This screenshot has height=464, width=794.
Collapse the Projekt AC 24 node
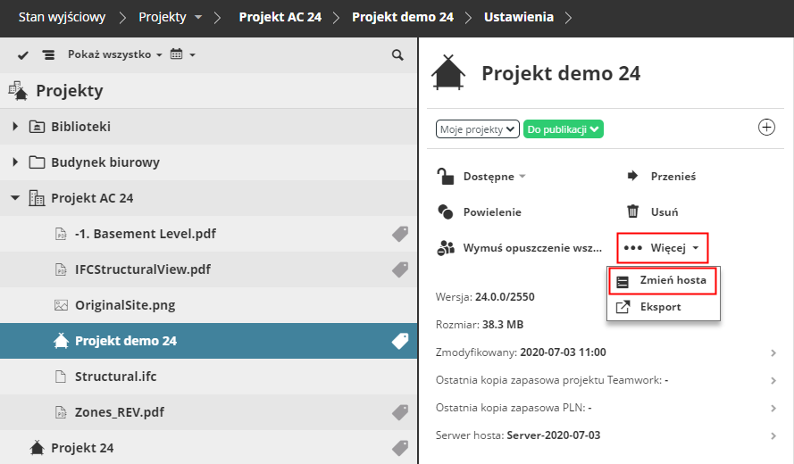click(x=15, y=198)
